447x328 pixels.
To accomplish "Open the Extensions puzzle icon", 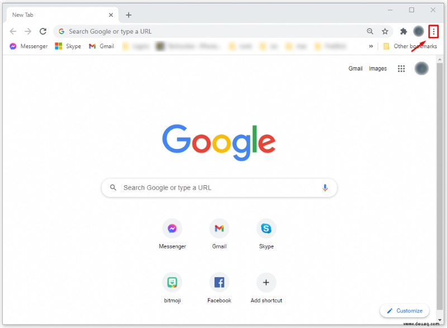I will point(403,31).
